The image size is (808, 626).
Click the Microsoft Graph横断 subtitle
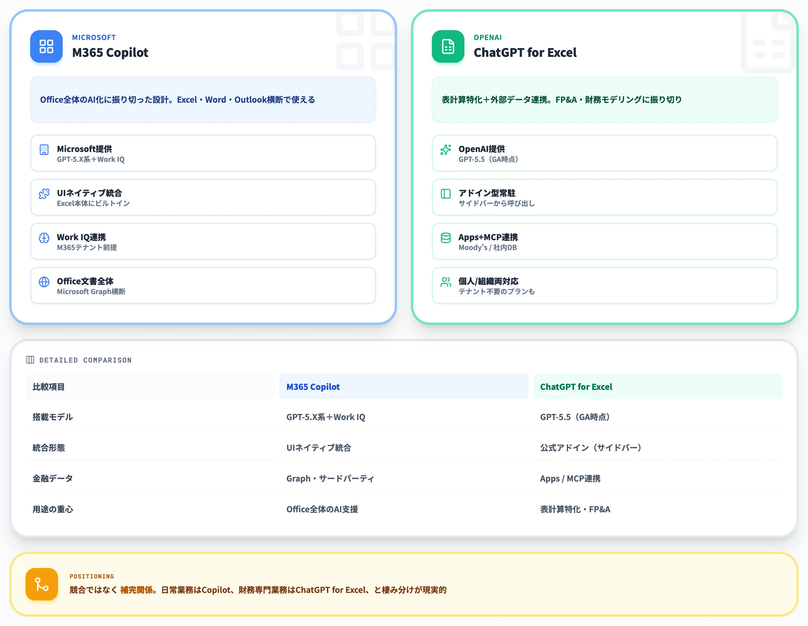tap(91, 291)
